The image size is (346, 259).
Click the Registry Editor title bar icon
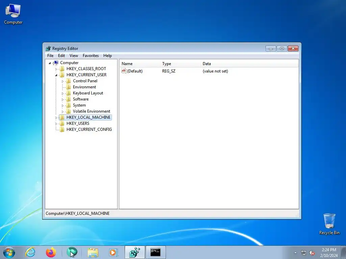click(x=48, y=49)
